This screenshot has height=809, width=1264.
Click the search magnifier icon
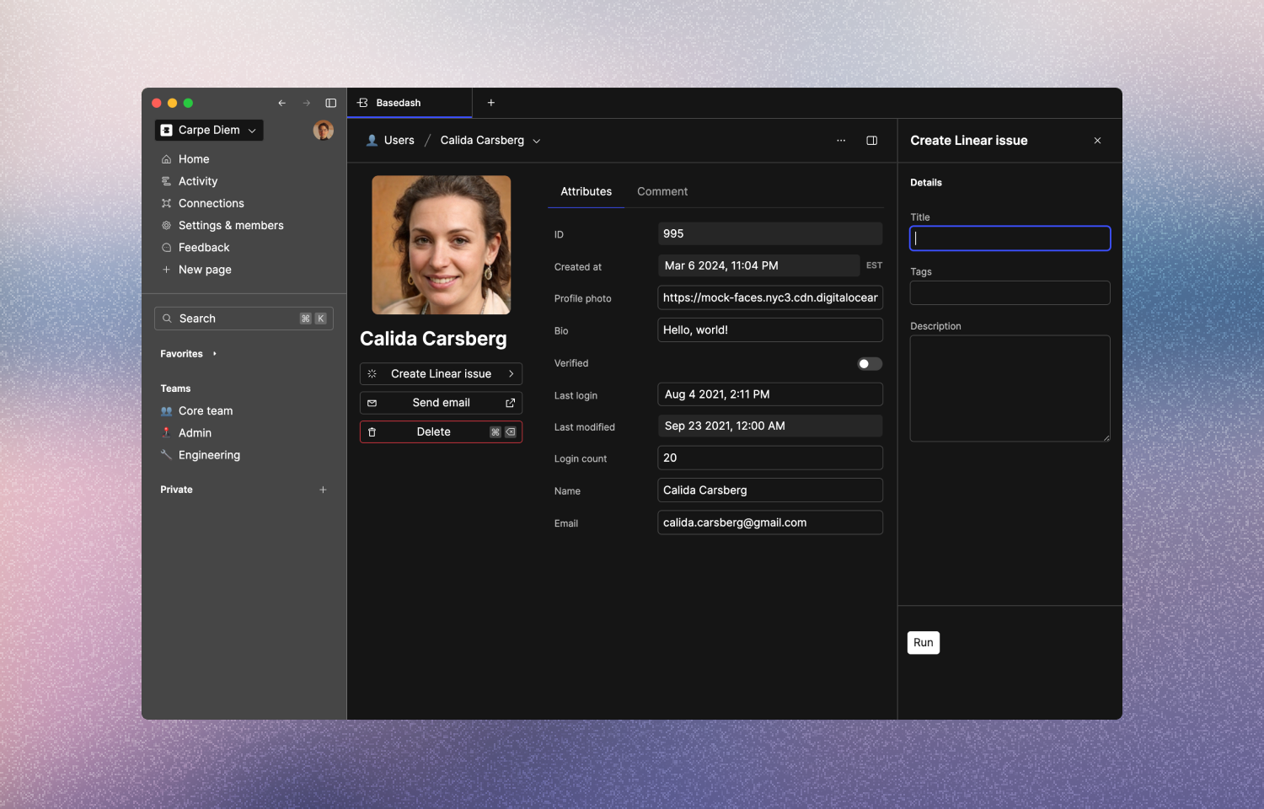click(x=167, y=319)
